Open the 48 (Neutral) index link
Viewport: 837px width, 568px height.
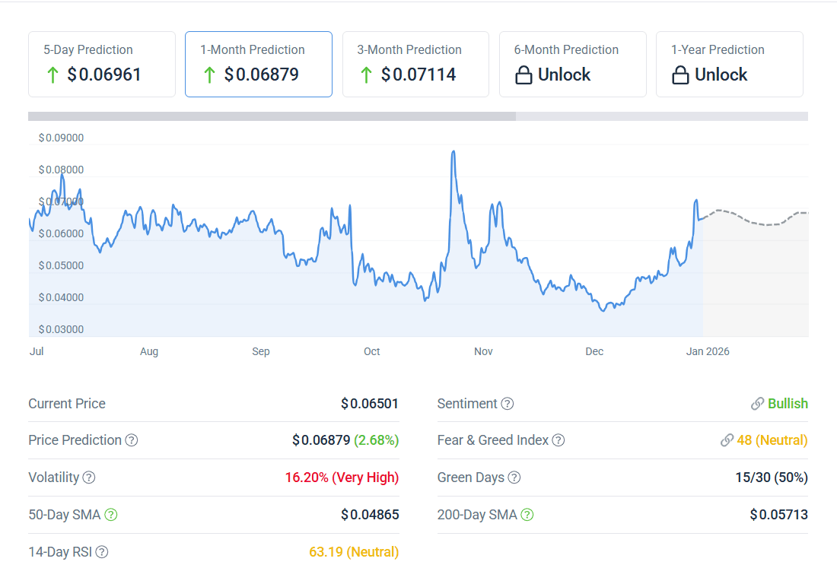tap(764, 440)
